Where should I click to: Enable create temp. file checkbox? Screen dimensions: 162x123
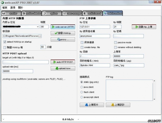point(82,47)
